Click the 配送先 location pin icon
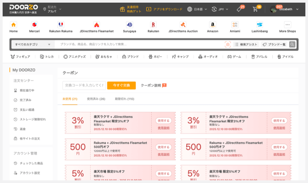 click(x=45, y=9)
